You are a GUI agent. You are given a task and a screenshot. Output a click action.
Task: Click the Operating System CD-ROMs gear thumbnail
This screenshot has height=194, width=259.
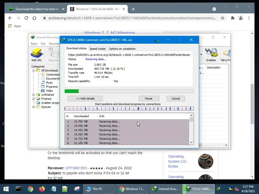click(206, 161)
